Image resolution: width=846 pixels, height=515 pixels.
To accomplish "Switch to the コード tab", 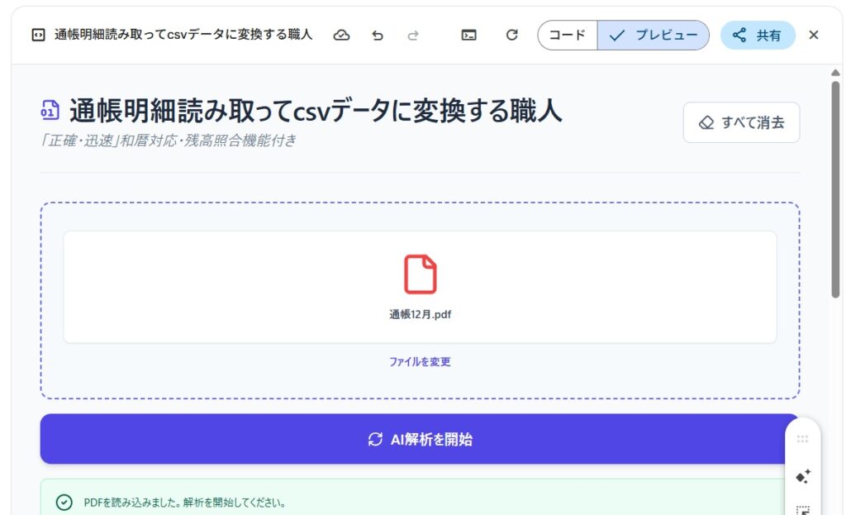I will click(x=568, y=36).
